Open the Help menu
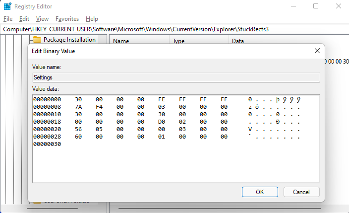This screenshot has width=349, height=213. coord(92,19)
